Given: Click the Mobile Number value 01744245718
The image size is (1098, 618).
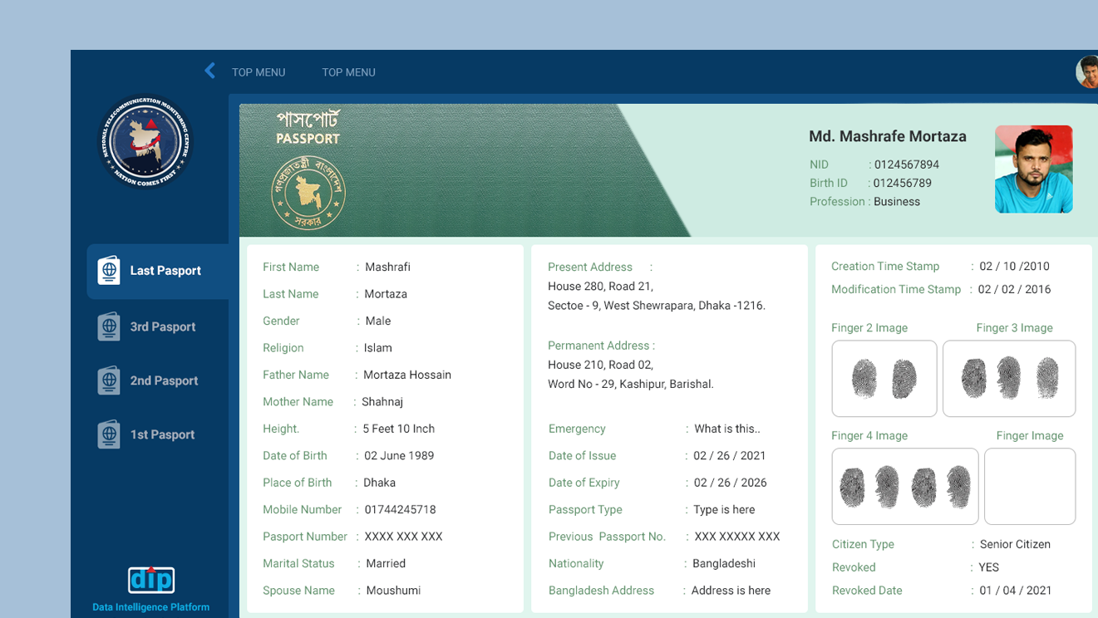Looking at the screenshot, I should [x=400, y=510].
